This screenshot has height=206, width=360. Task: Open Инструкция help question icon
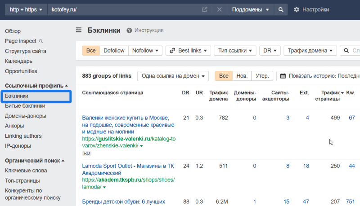pos(129,30)
